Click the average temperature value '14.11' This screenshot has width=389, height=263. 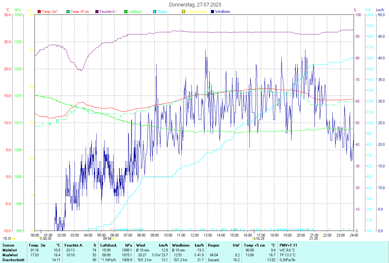pos(56,260)
